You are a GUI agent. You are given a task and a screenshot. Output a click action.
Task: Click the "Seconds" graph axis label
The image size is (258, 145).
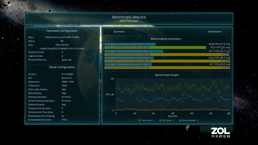click(173, 116)
